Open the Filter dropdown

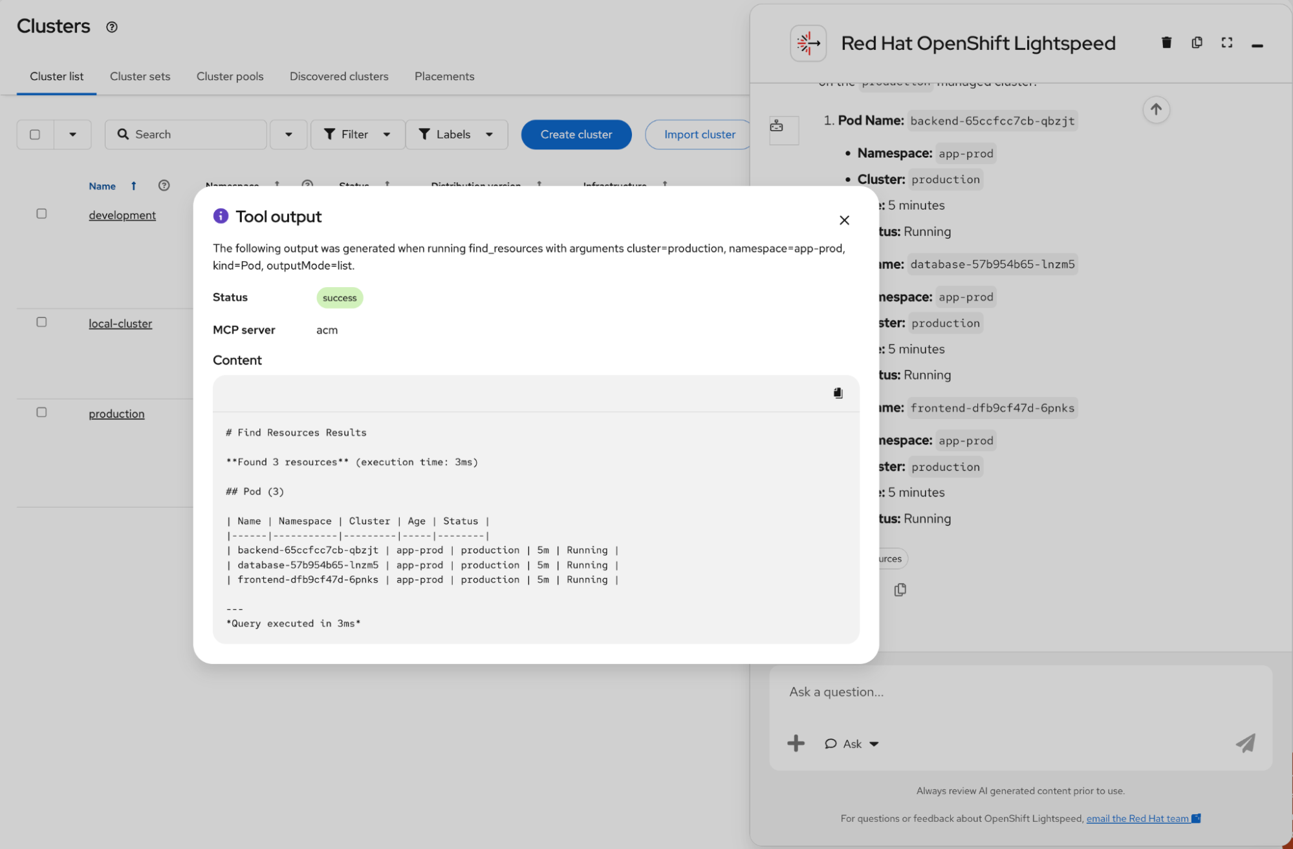click(x=358, y=134)
